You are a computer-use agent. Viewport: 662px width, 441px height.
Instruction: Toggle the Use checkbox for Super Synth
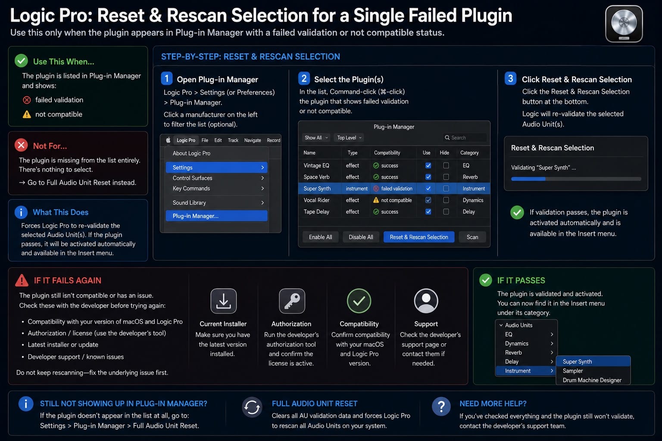(x=428, y=189)
